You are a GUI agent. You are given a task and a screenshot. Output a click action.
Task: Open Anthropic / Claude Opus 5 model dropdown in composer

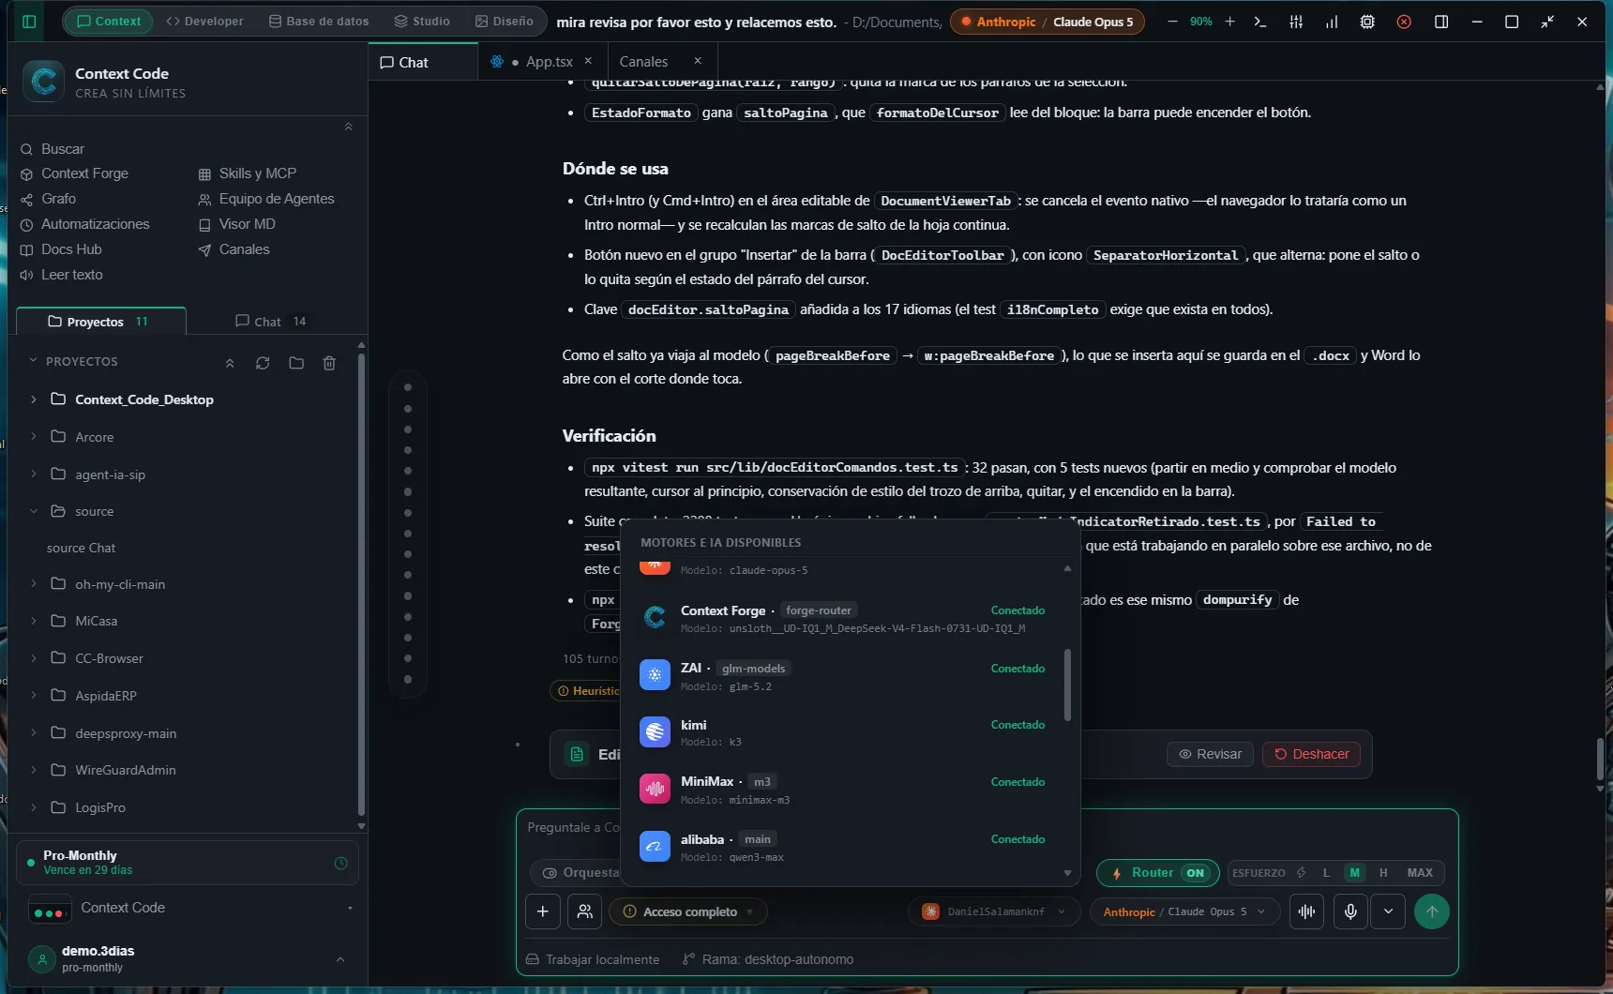point(1184,911)
